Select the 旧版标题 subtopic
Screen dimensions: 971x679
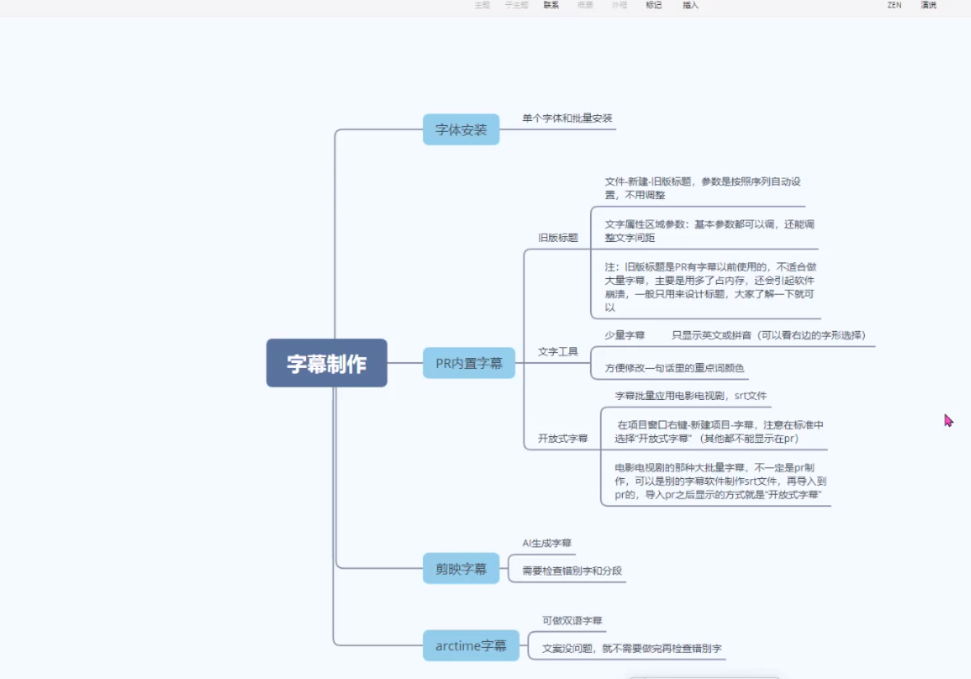click(558, 238)
